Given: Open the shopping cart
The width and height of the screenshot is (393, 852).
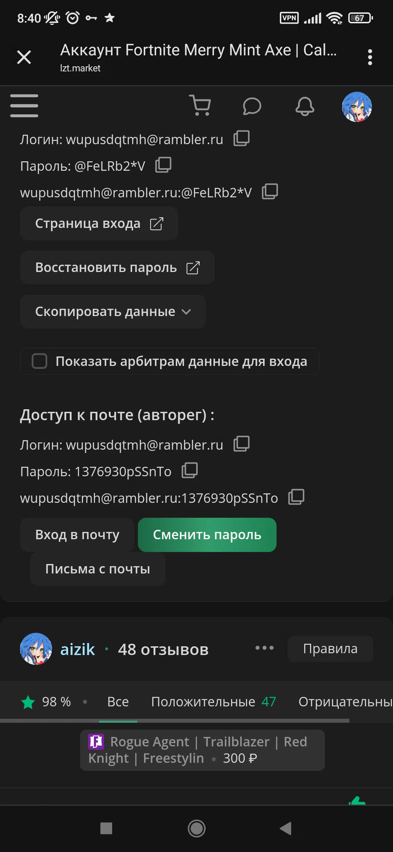Looking at the screenshot, I should (x=200, y=106).
